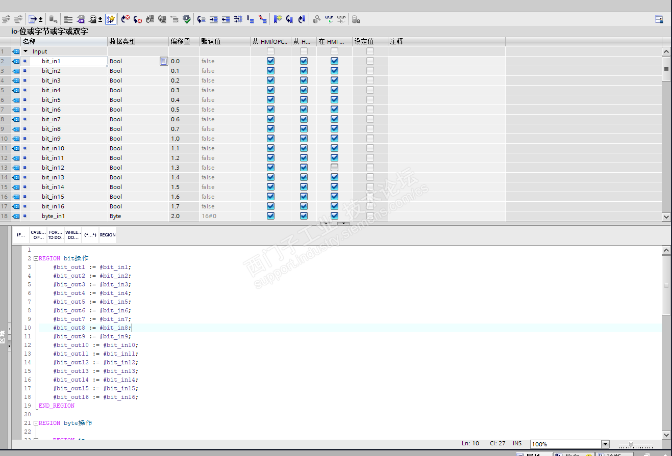The width and height of the screenshot is (672, 456).
Task: Click the set bookmark flag icon
Action: (277, 19)
